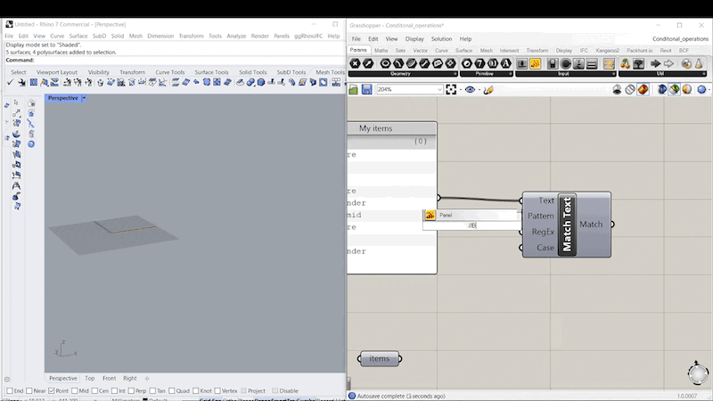This screenshot has width=713, height=401.
Task: Click the items parameter component
Action: (x=380, y=359)
